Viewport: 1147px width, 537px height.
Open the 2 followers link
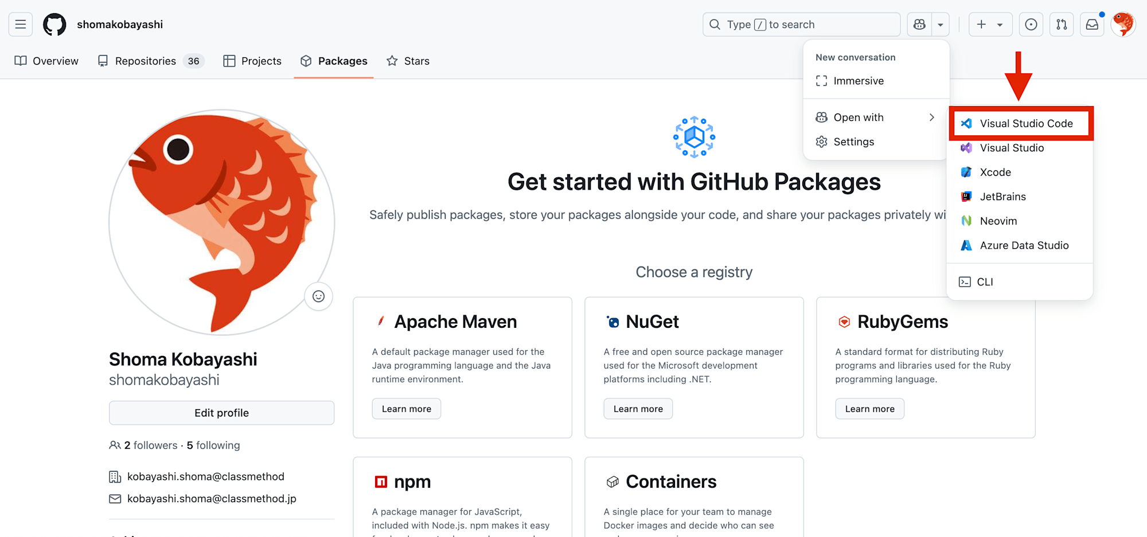point(151,445)
